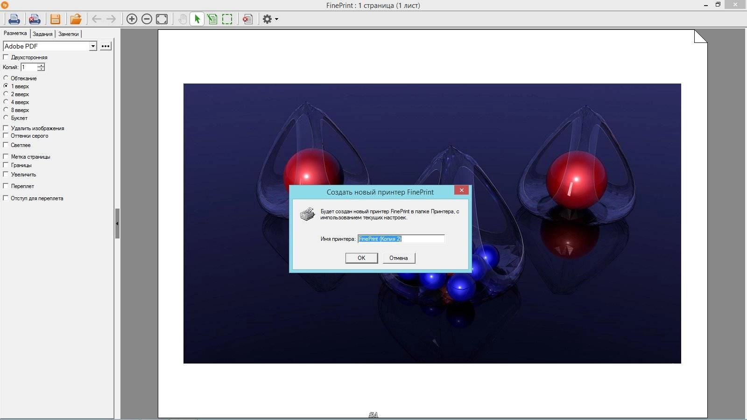Screen dimensions: 747x420
Task: Select the 4 вверх layout option
Action: [6, 102]
